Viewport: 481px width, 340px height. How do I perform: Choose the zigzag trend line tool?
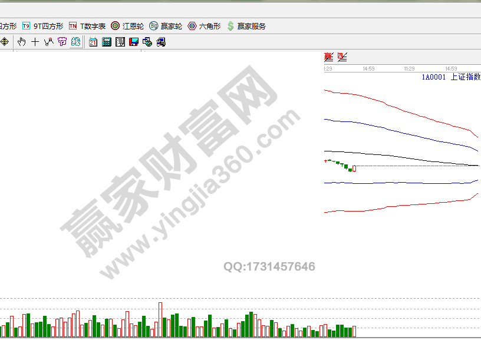48,42
